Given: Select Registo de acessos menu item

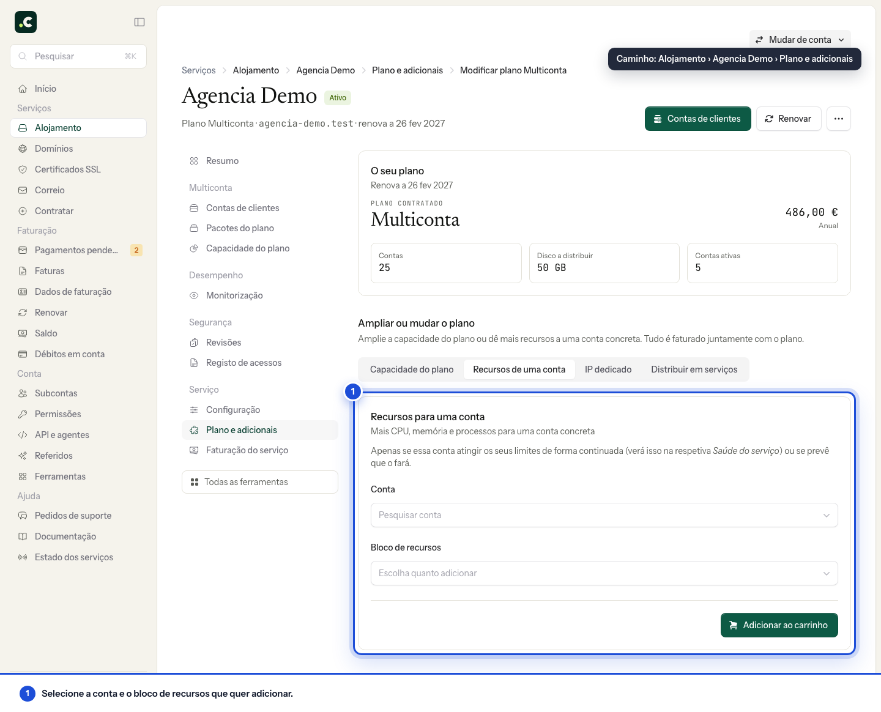Looking at the screenshot, I should pyautogui.click(x=260, y=363).
